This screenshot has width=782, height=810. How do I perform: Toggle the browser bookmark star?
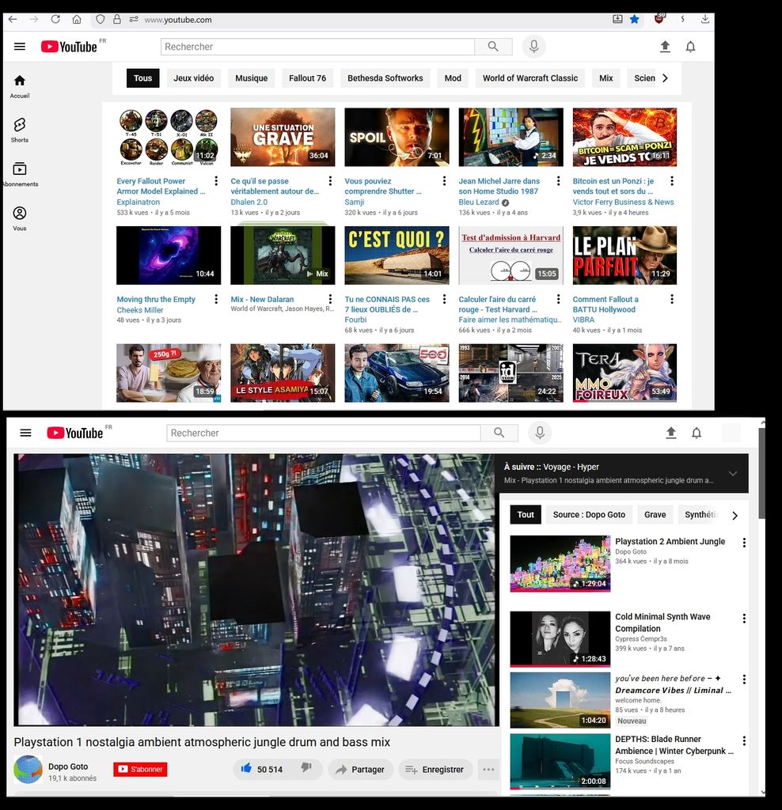[634, 19]
